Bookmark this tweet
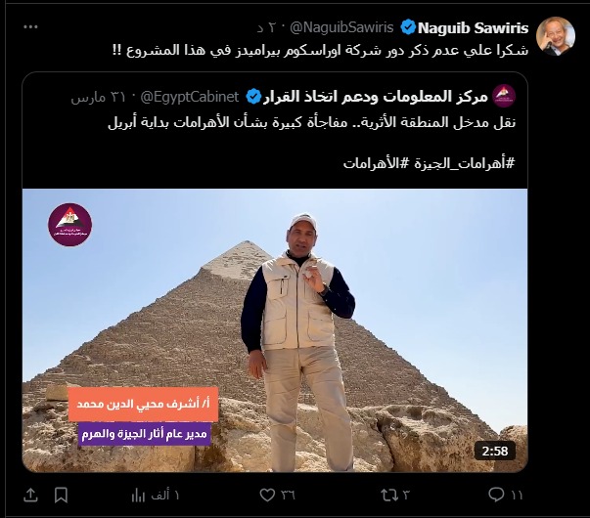590x518 pixels. tap(61, 496)
